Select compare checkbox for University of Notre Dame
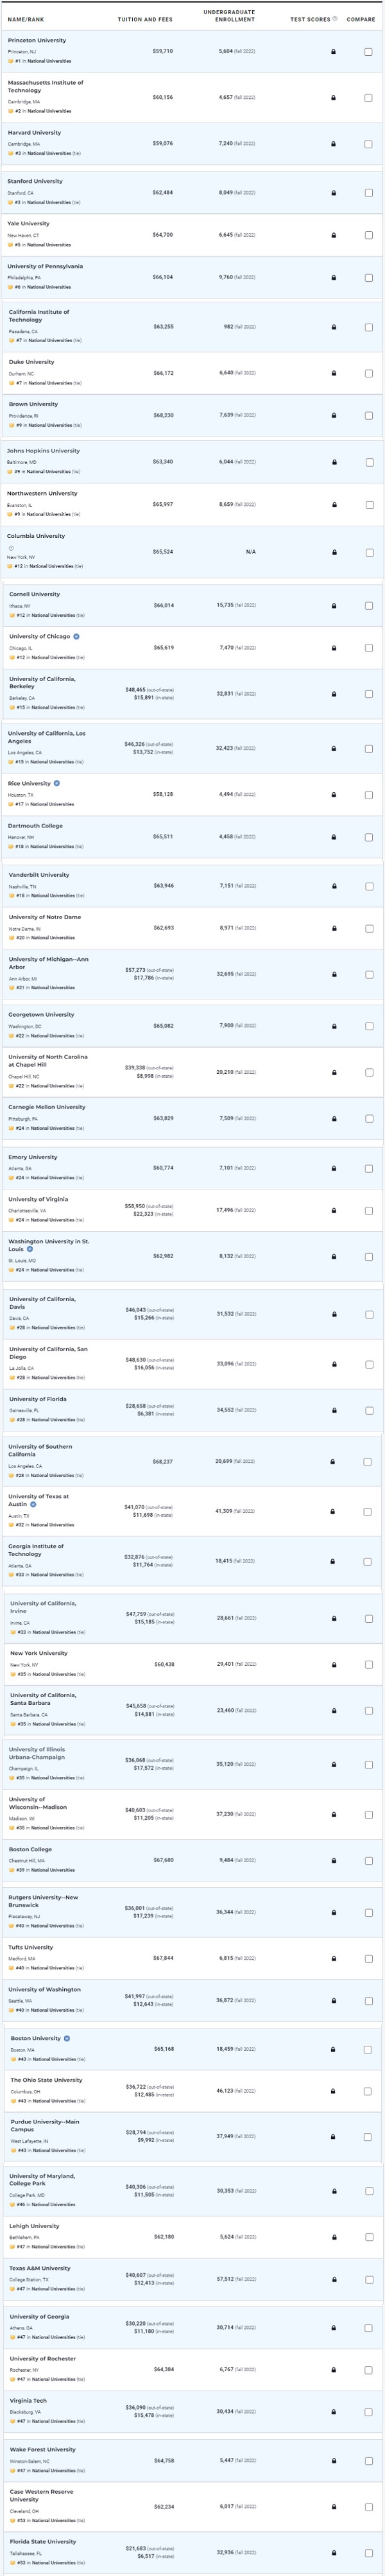This screenshot has height=2576, width=385. click(x=368, y=928)
